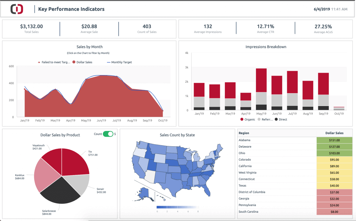Select the Total Sales KPI card
The image size is (356, 221).
(x=31, y=28)
